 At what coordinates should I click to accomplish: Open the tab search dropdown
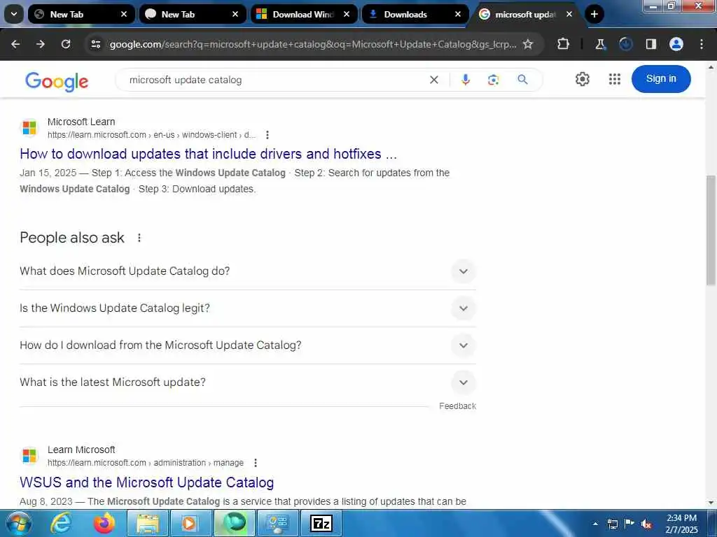click(14, 14)
